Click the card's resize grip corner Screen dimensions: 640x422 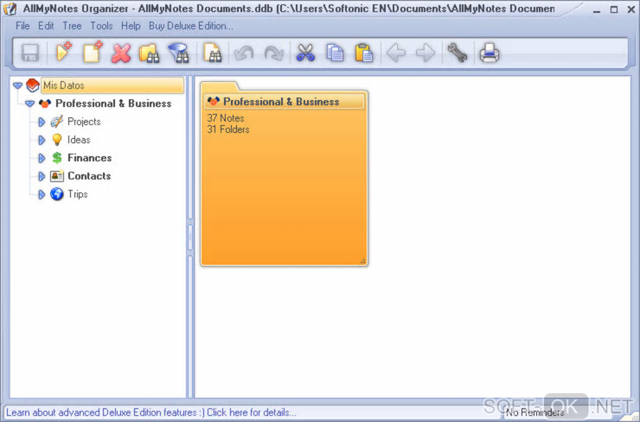tap(363, 261)
